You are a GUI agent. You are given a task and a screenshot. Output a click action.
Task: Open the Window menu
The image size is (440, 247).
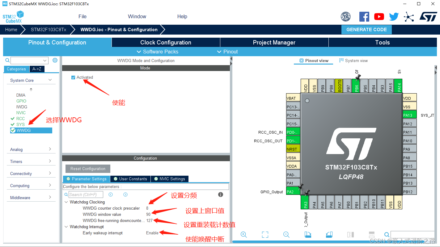[x=137, y=17]
